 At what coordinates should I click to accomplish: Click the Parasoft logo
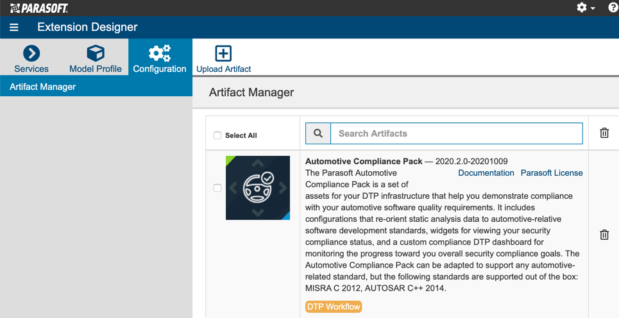click(39, 8)
